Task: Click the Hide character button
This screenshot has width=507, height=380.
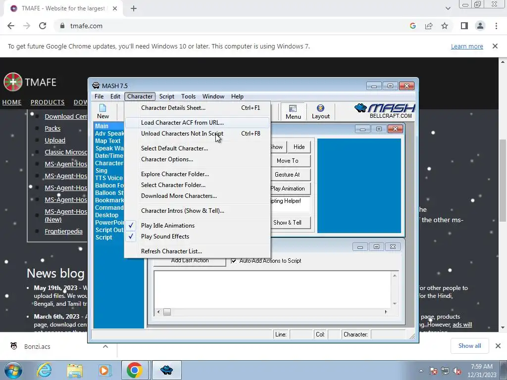Action: [299, 147]
